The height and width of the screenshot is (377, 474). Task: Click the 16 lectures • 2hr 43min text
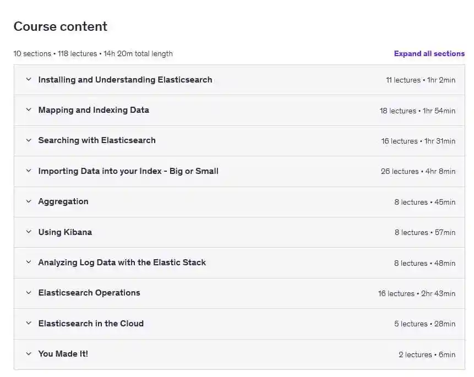pyautogui.click(x=417, y=293)
